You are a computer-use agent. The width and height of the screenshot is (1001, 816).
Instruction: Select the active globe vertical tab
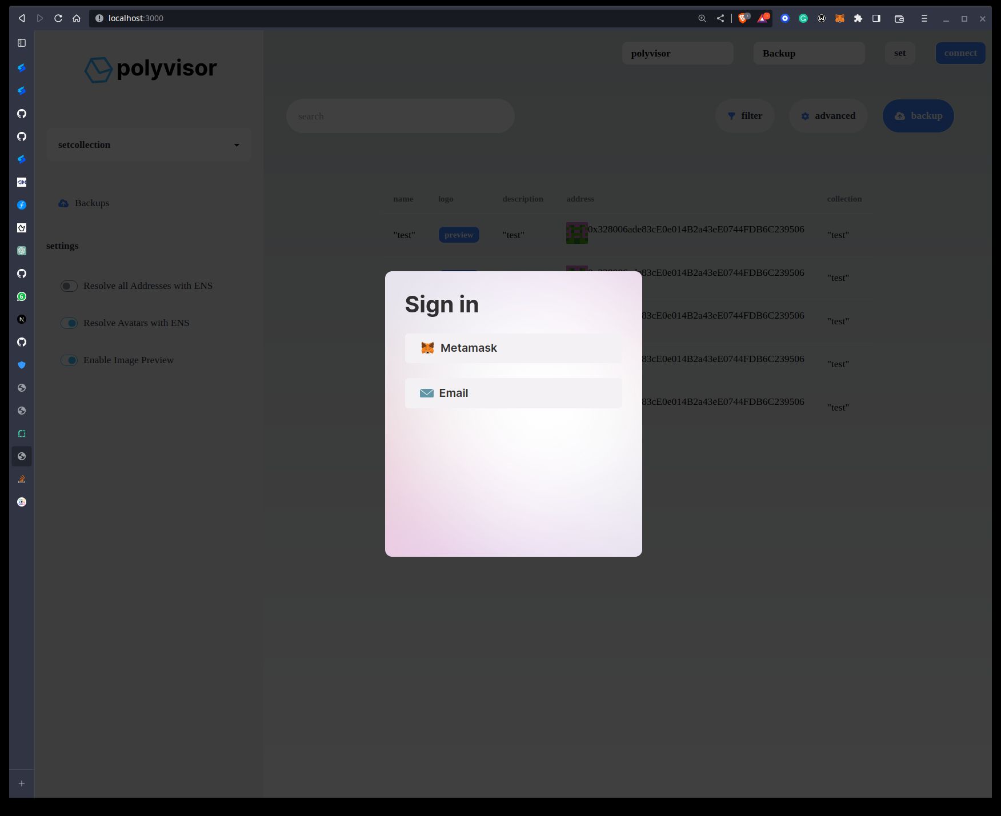(x=22, y=456)
